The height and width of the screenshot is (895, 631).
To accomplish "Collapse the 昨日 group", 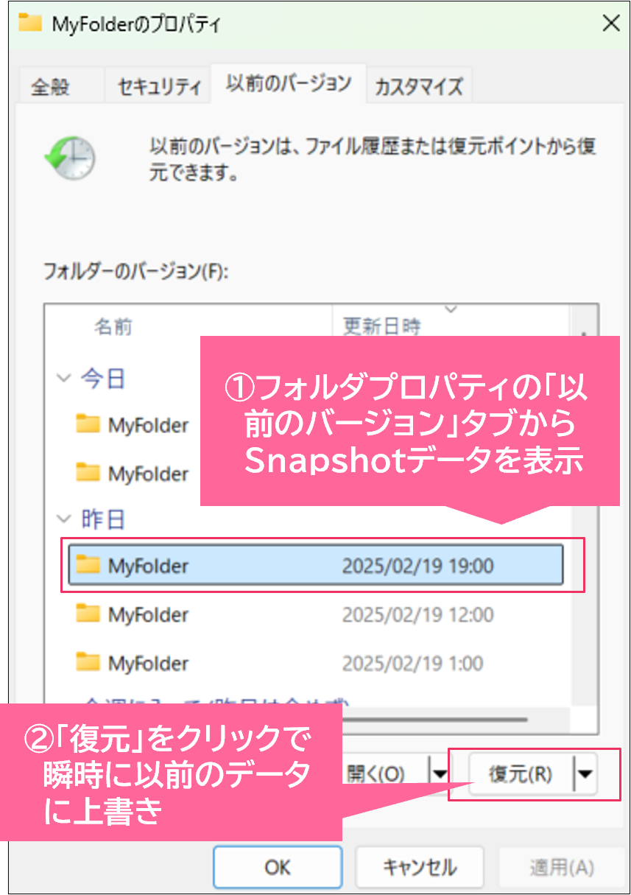I will click(x=64, y=520).
